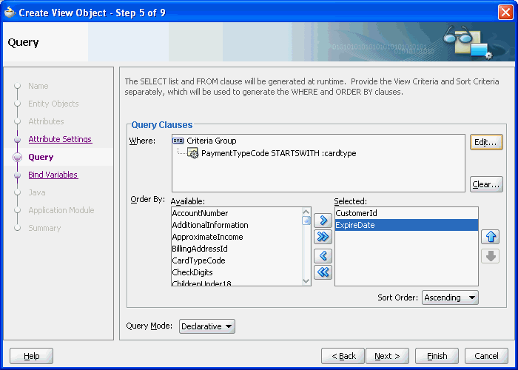Select CustomerId in Selected list
Image resolution: width=518 pixels, height=370 pixels.
(406, 213)
